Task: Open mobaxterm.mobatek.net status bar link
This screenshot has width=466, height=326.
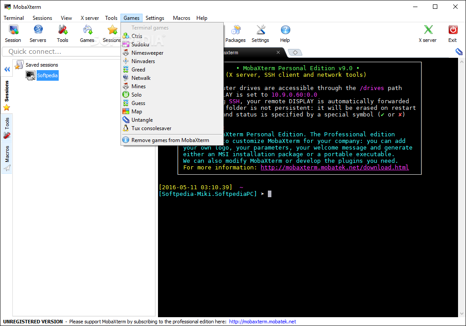Action: pyautogui.click(x=263, y=322)
